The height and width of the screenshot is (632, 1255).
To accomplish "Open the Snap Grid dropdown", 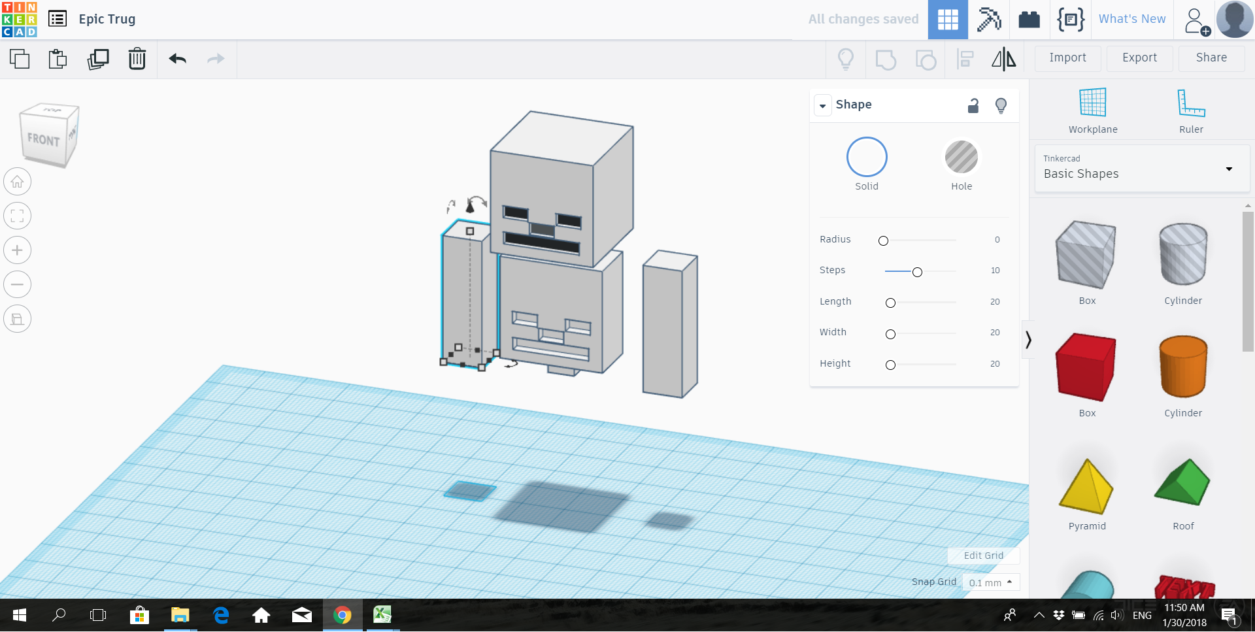I will pyautogui.click(x=991, y=582).
